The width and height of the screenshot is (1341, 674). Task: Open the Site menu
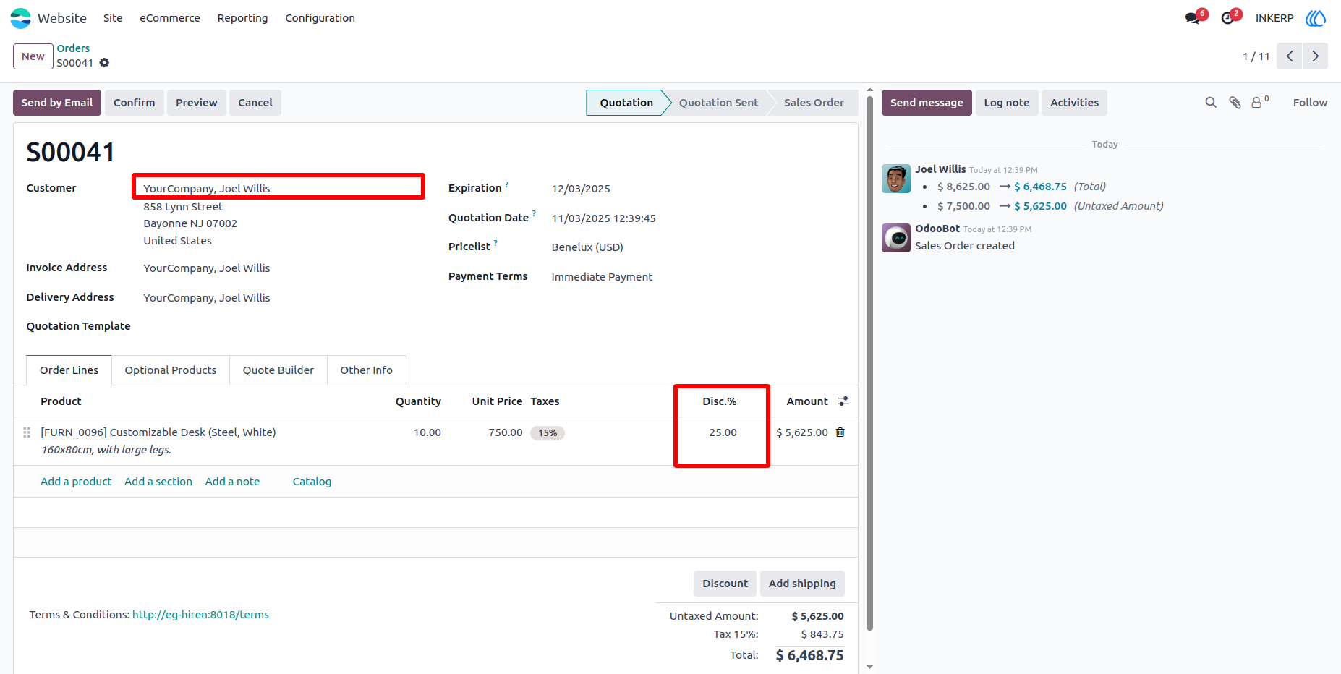[x=113, y=18]
